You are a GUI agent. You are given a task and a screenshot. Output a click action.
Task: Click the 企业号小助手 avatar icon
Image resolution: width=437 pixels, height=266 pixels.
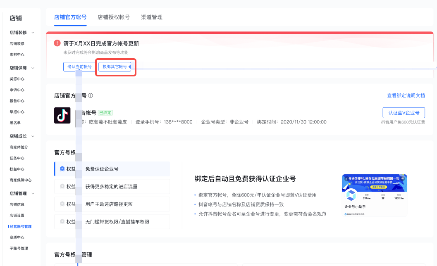click(351, 195)
